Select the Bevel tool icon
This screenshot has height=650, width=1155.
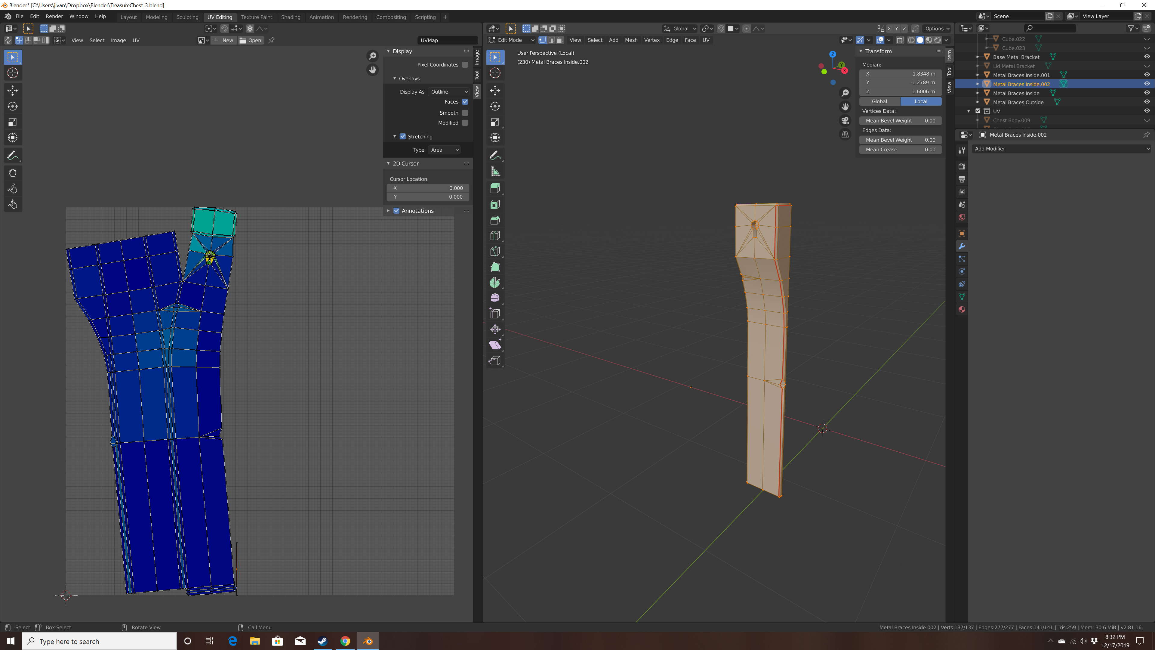click(x=495, y=220)
